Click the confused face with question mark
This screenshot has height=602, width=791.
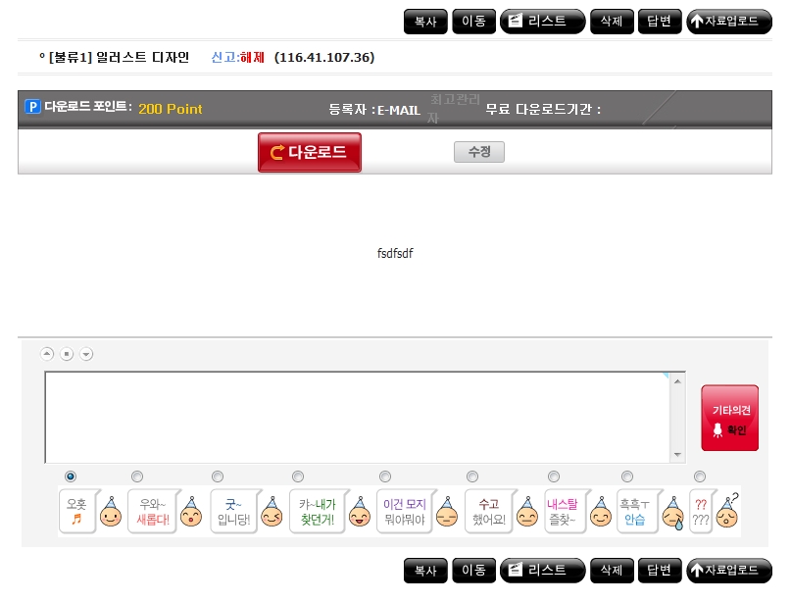tap(728, 511)
